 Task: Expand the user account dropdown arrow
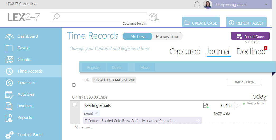click(266, 4)
